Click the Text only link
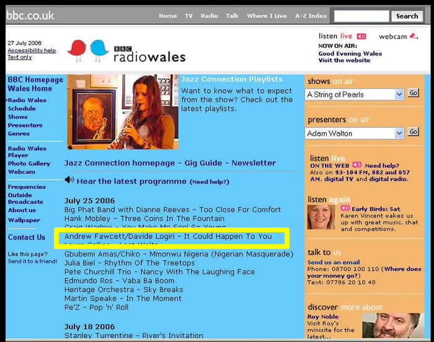 (20, 57)
